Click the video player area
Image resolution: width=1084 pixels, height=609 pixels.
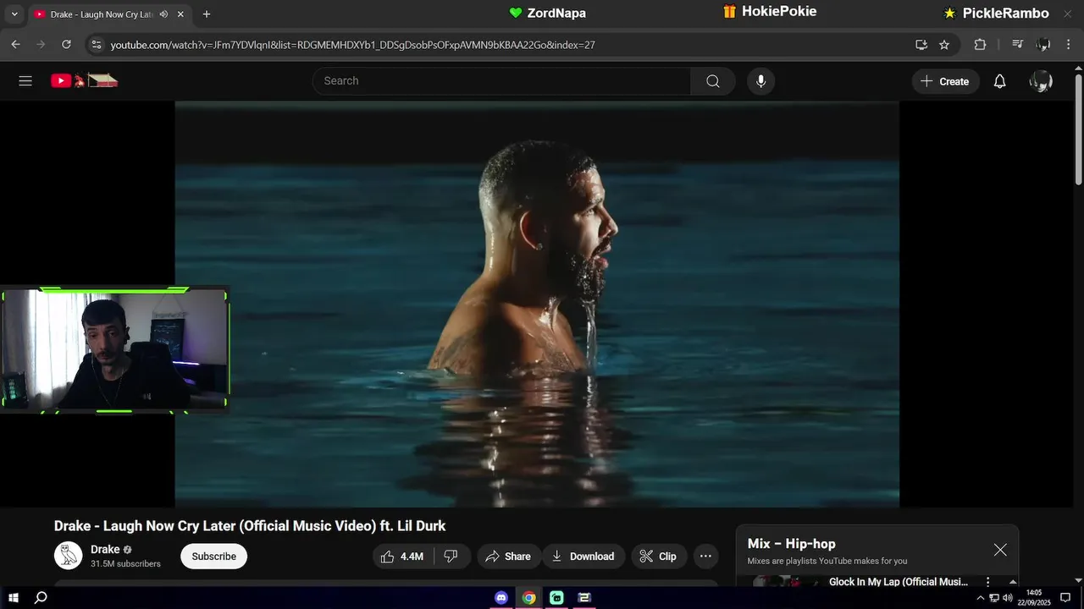[537, 304]
